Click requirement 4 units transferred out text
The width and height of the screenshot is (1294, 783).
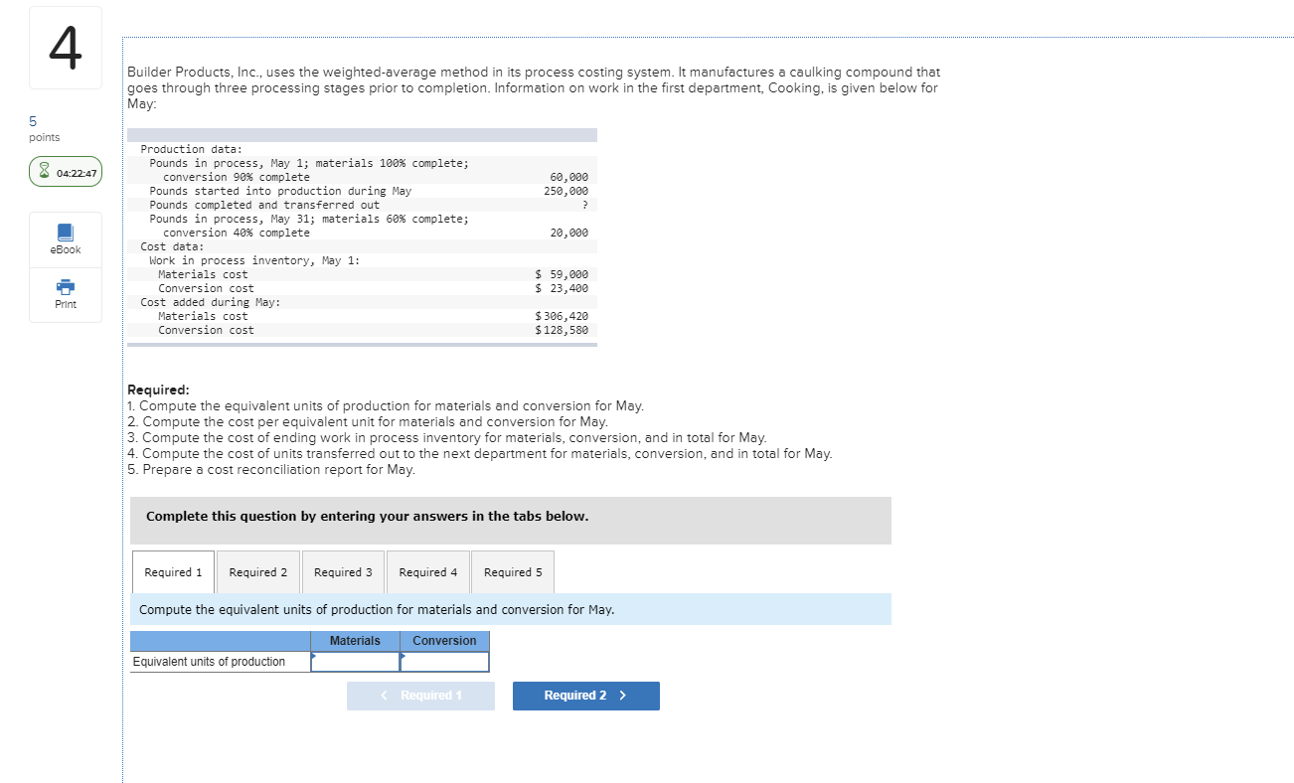coord(480,453)
